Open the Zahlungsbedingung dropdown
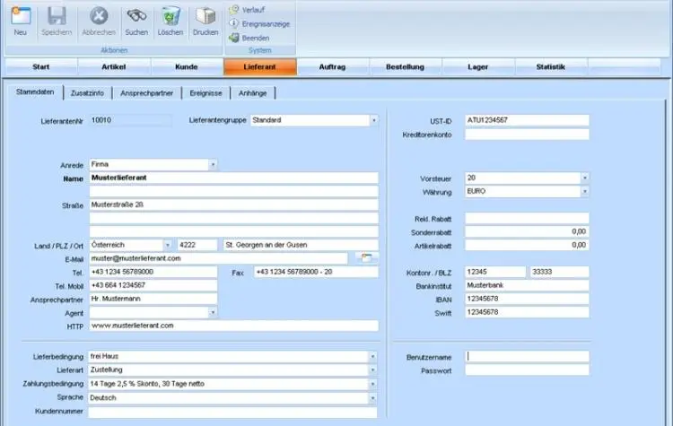The image size is (673, 426). click(x=372, y=384)
